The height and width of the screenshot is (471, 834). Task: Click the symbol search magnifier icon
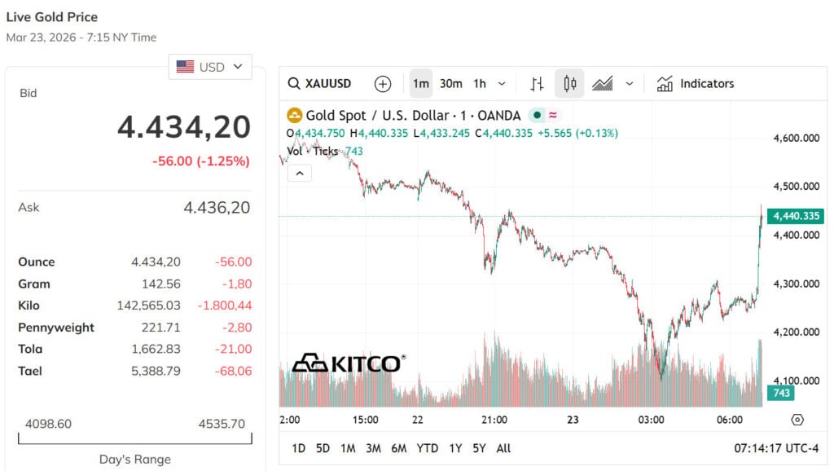(x=294, y=84)
